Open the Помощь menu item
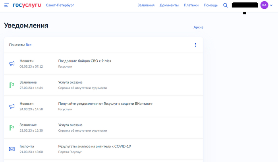 210,5
